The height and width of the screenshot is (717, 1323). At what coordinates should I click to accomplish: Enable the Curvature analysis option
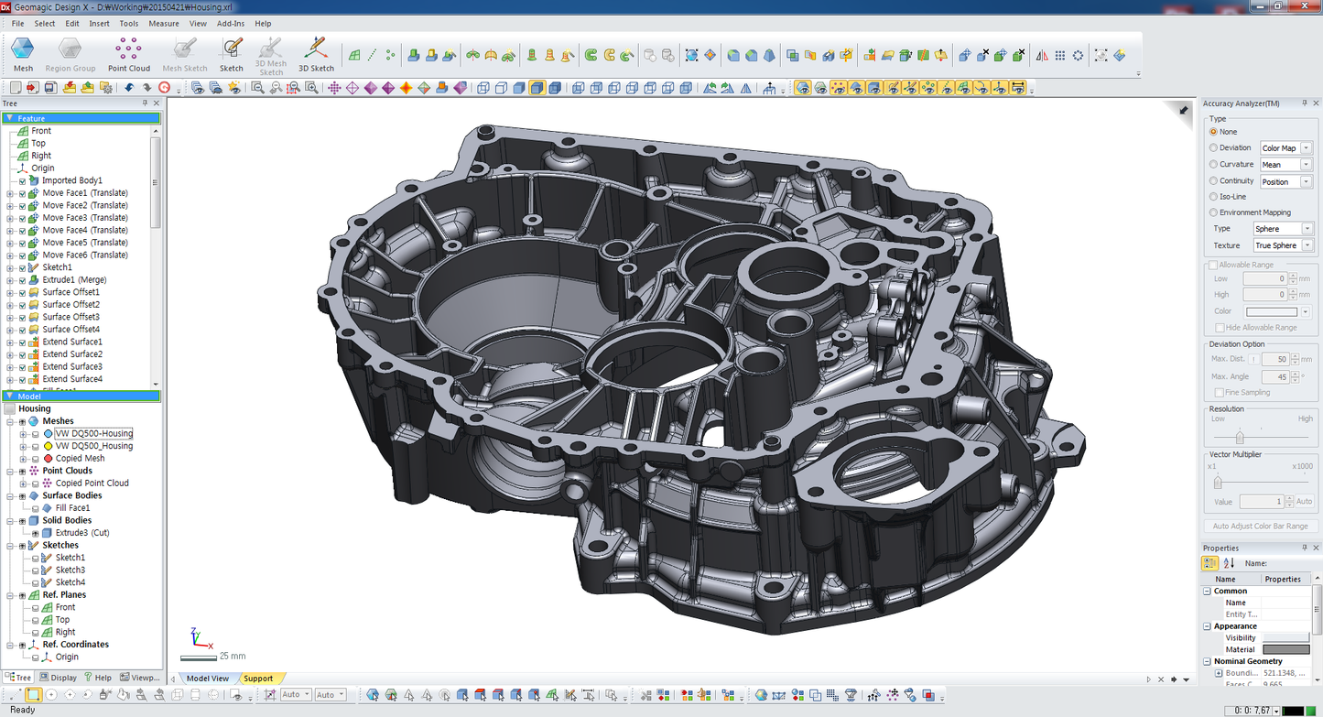coord(1214,165)
